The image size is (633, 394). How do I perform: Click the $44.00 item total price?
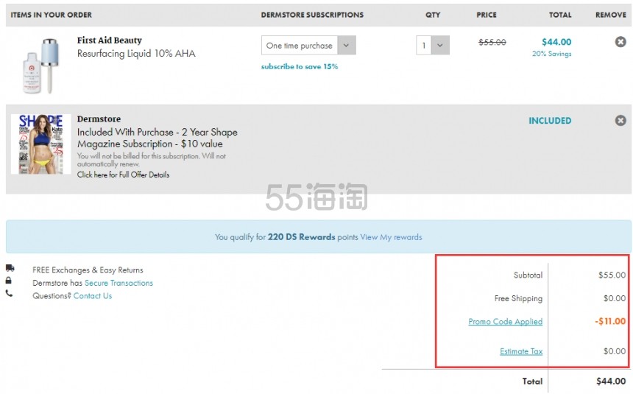[x=556, y=42]
